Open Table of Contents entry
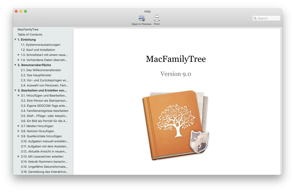 [x=30, y=35]
